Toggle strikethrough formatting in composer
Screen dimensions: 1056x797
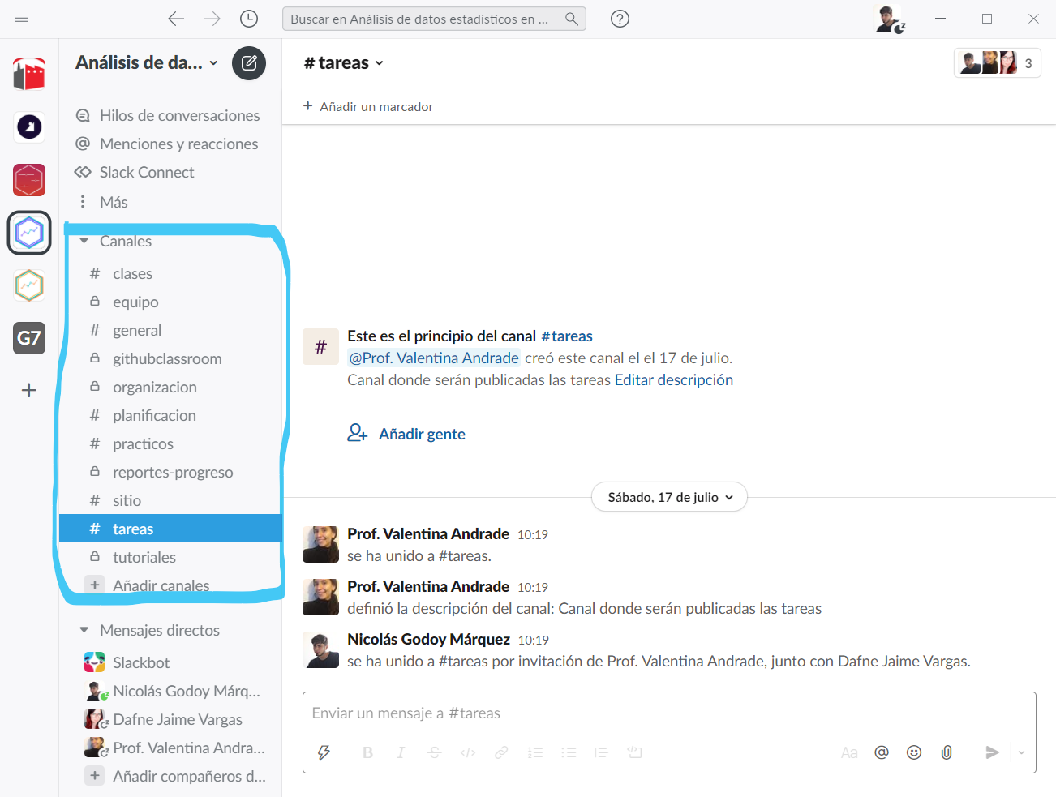(x=435, y=752)
